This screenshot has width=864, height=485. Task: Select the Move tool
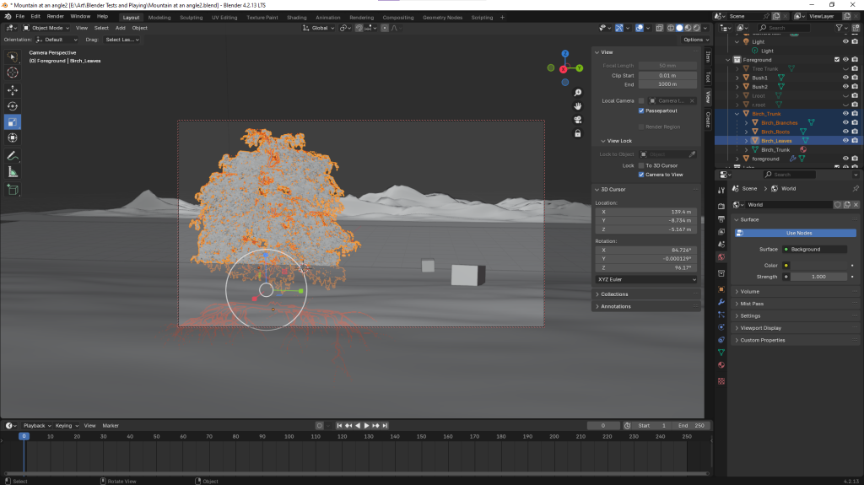[13, 90]
